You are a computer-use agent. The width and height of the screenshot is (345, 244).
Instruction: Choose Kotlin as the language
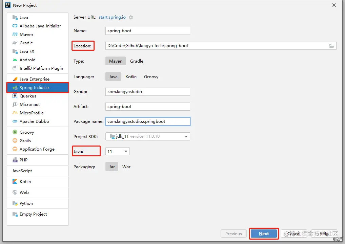pyautogui.click(x=131, y=76)
